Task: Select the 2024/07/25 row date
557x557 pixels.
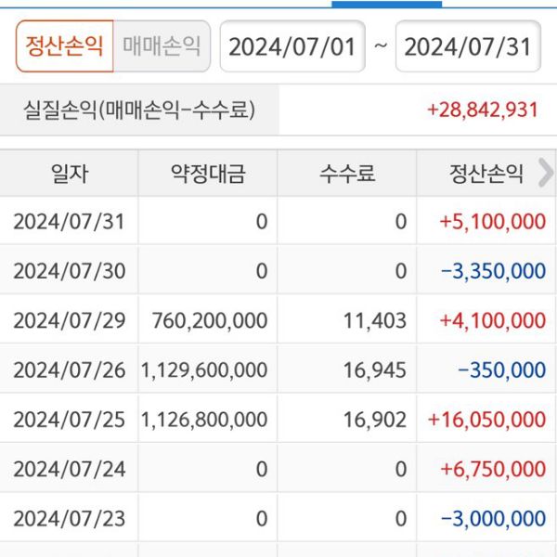Action: pos(69,420)
